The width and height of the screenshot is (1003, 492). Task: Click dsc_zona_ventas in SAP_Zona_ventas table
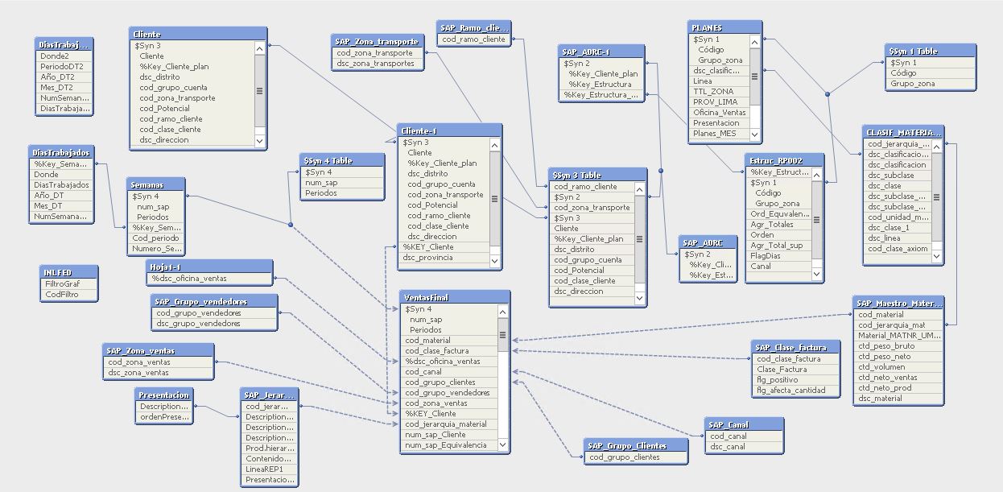159,373
